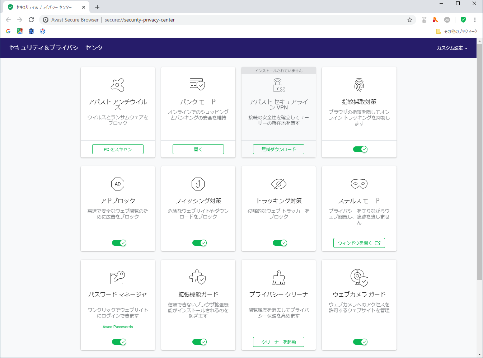
Task: Toggle the フィッシング対策 switch
Action: coord(200,243)
